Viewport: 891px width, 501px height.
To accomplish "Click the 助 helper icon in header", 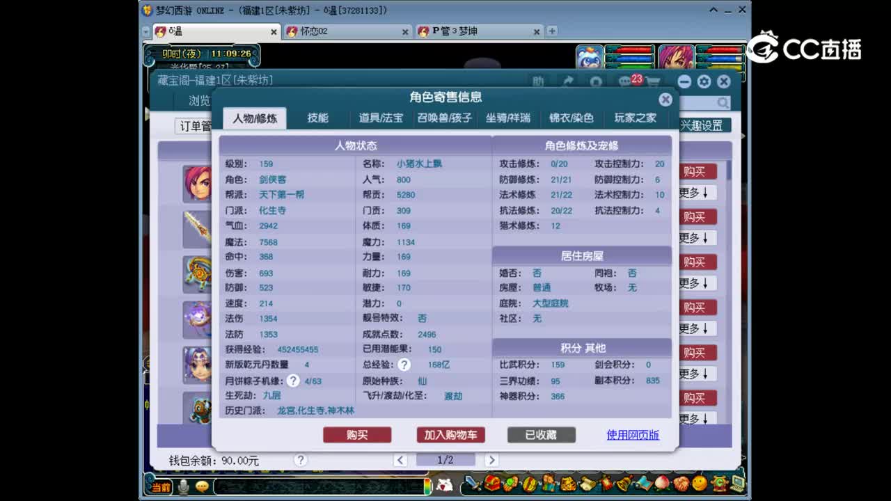I will coord(538,81).
